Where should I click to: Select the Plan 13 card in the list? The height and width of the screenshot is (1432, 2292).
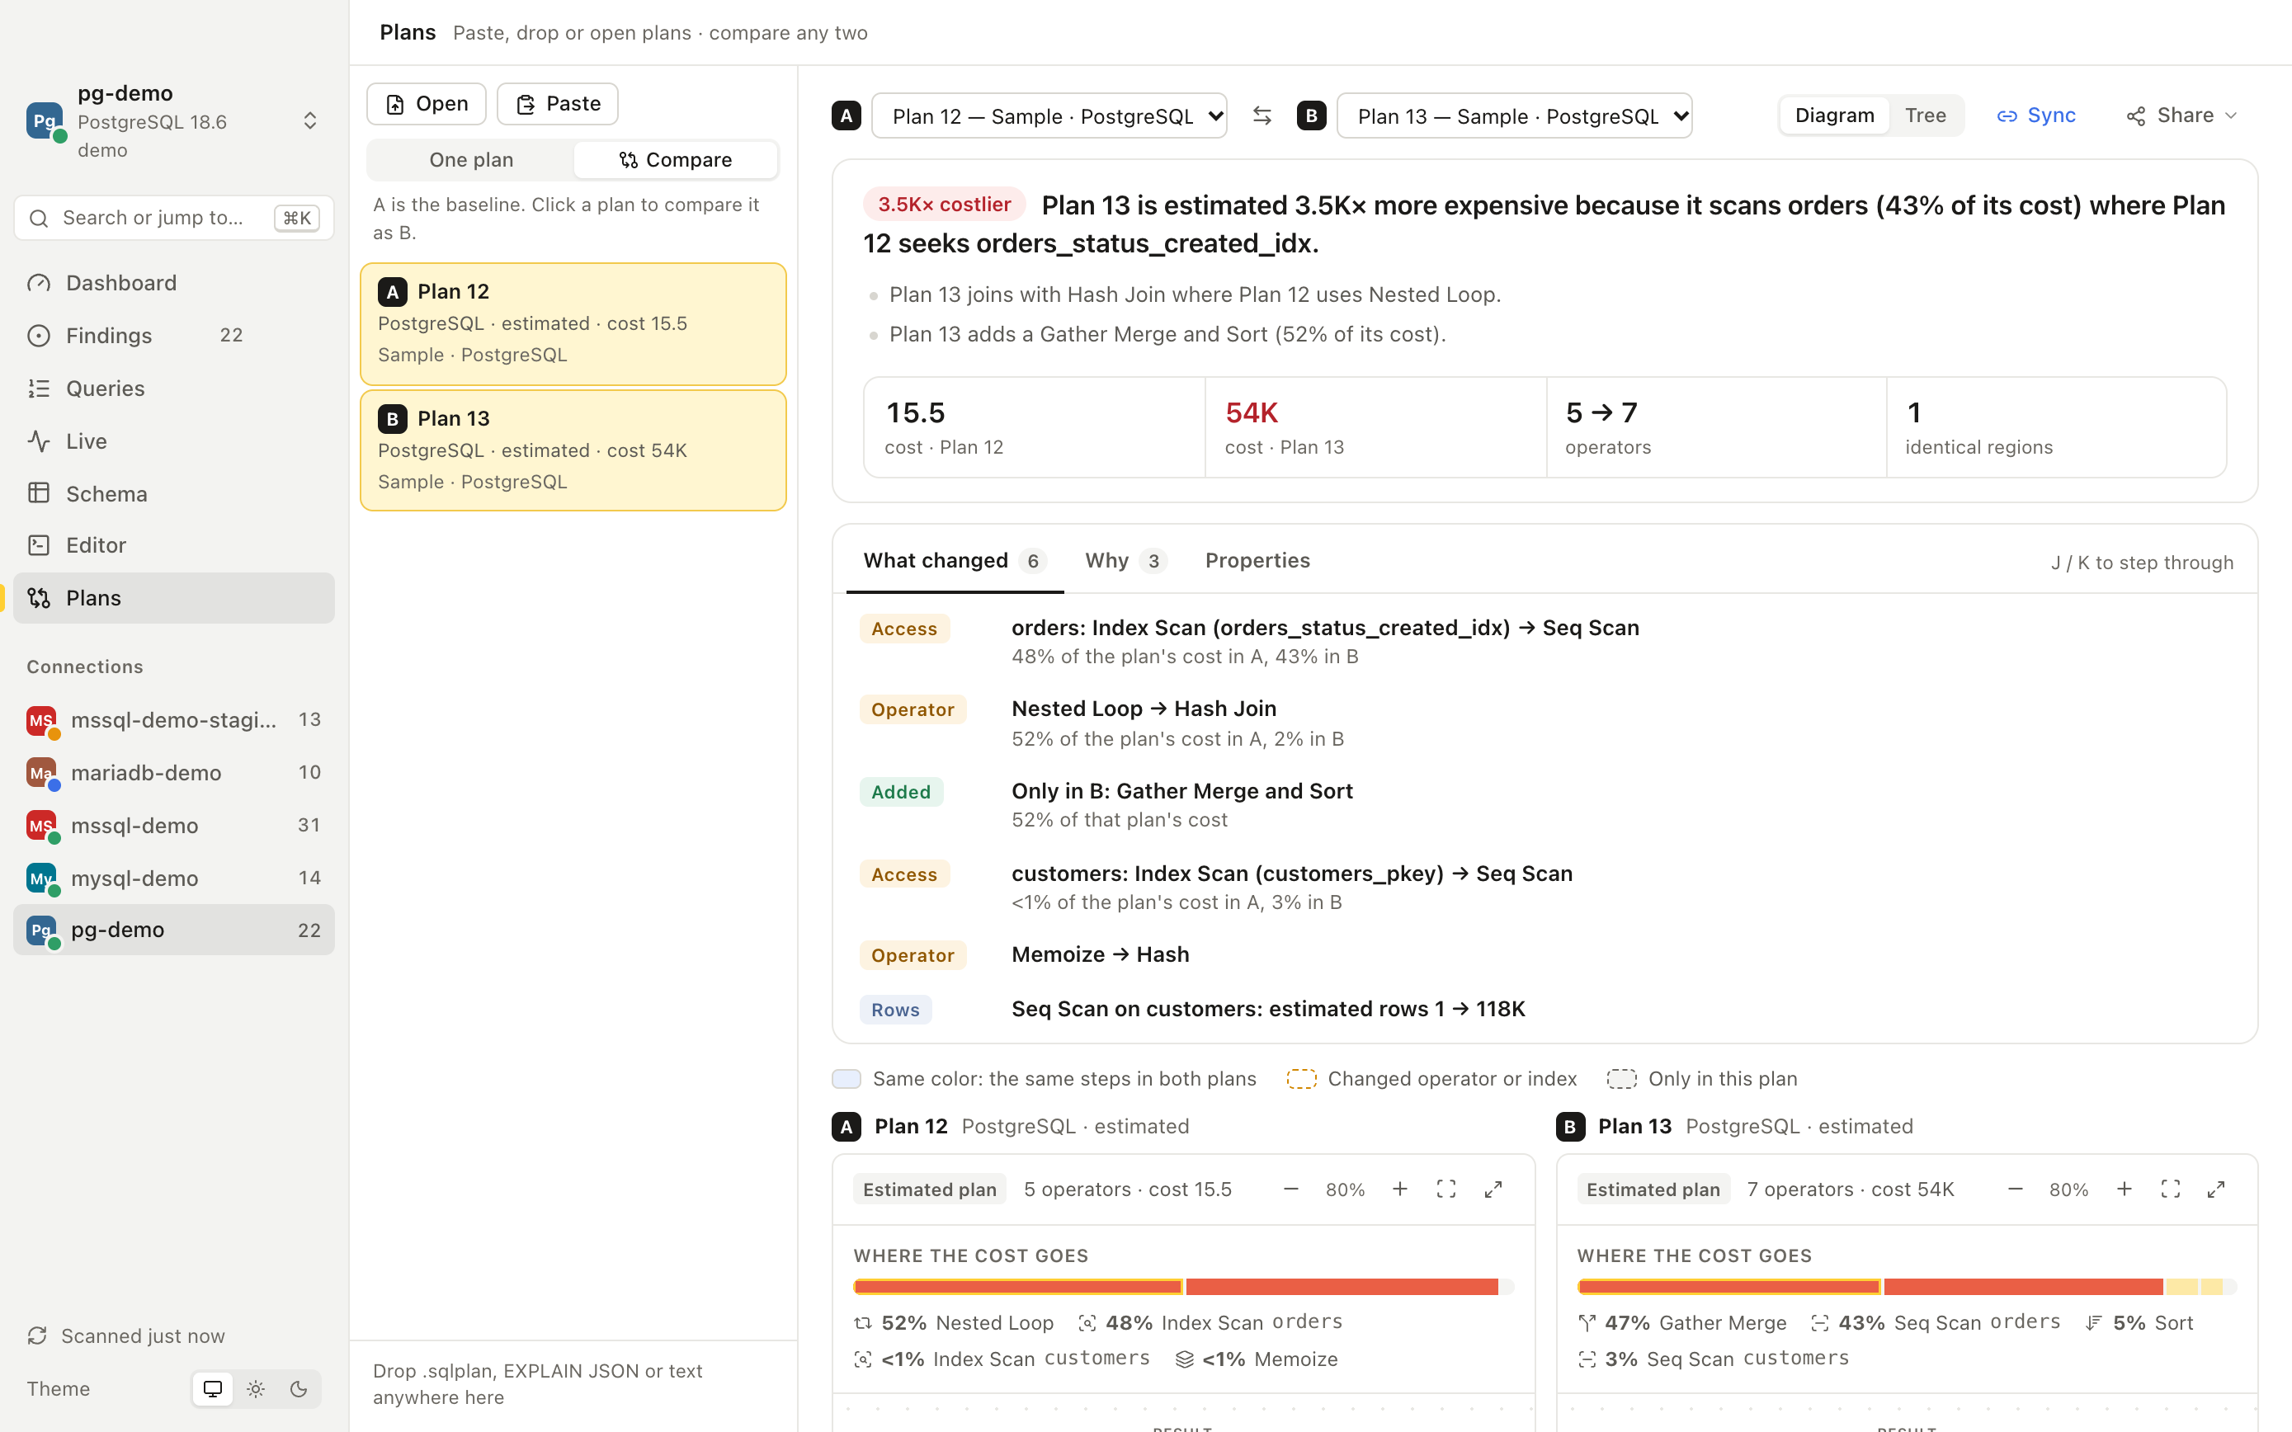(x=573, y=451)
